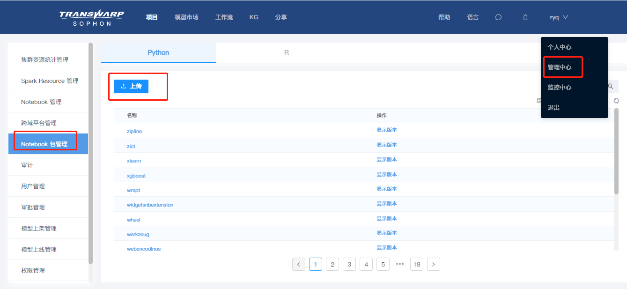The image size is (627, 289).
Task: Click the upload arrow icon on 上传 button
Action: click(x=123, y=86)
